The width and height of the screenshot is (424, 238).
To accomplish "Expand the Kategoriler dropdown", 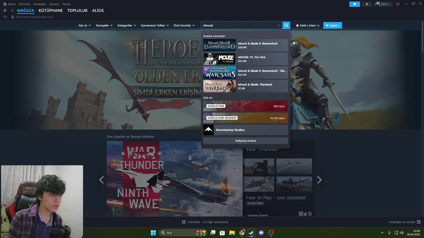I will [127, 25].
